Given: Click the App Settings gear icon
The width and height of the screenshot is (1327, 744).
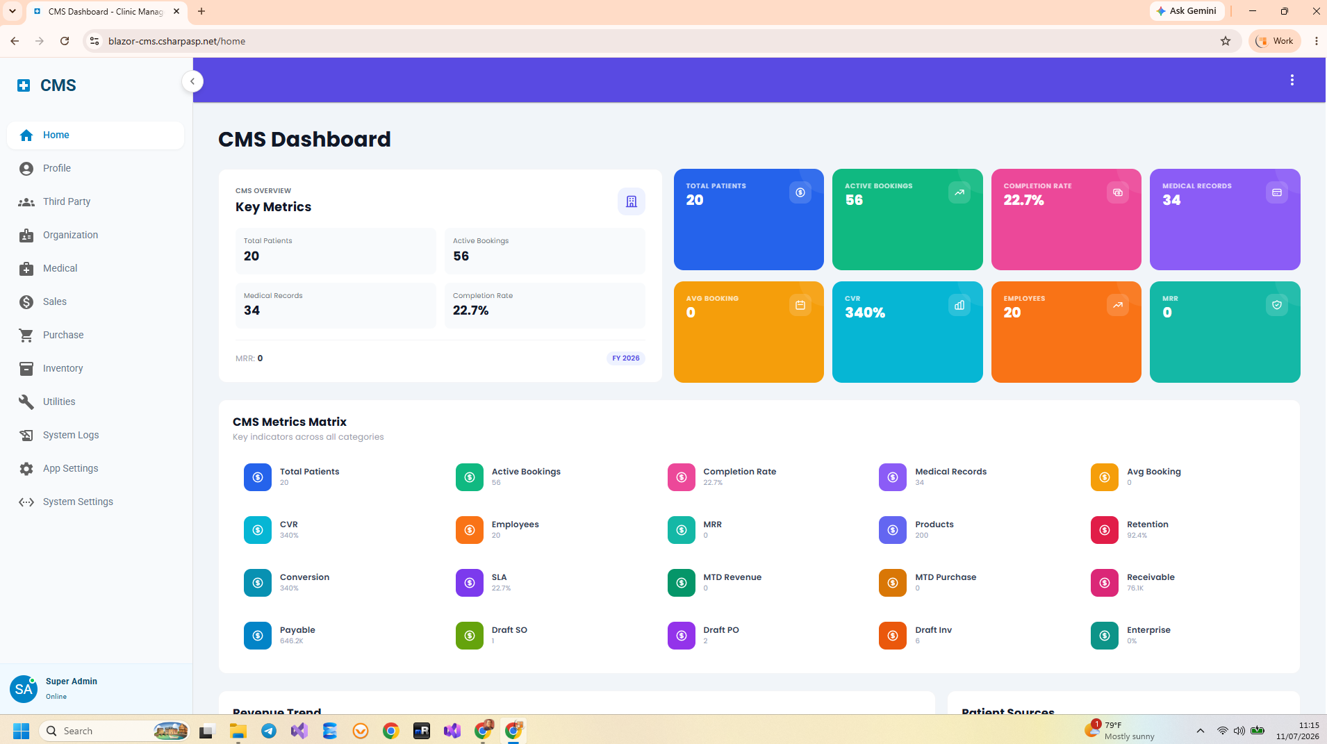Looking at the screenshot, I should [x=26, y=468].
